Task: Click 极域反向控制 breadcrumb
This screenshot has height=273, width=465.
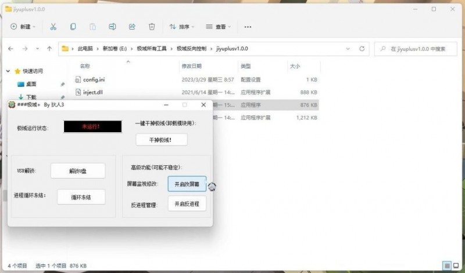Action: [x=191, y=49]
